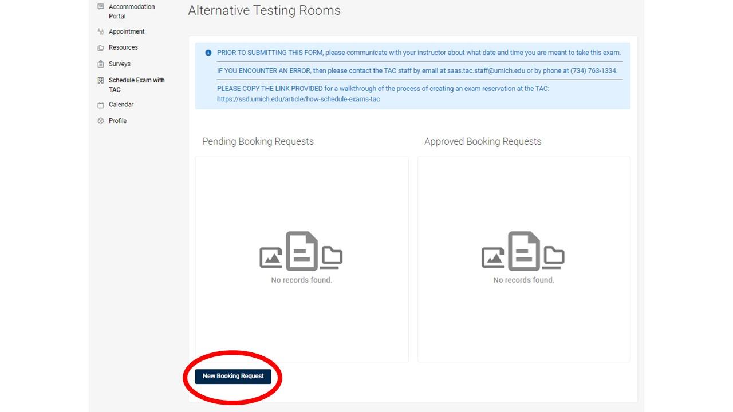Screen dimensions: 733x412
Task: Click the Appointment sidebar icon
Action: 101,31
